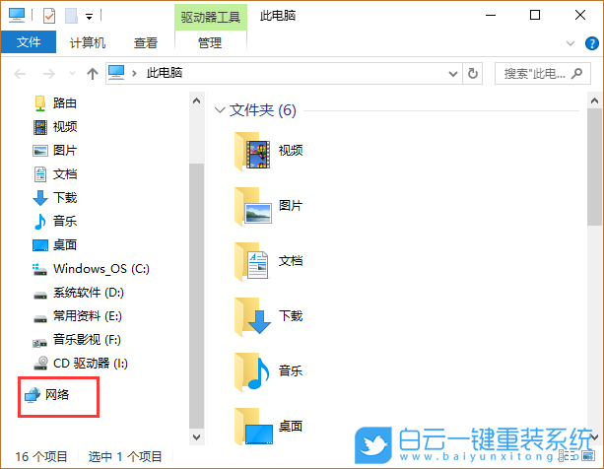Collapse the 文件夹 (6) group
Screen dimensions: 604x469
[220, 110]
